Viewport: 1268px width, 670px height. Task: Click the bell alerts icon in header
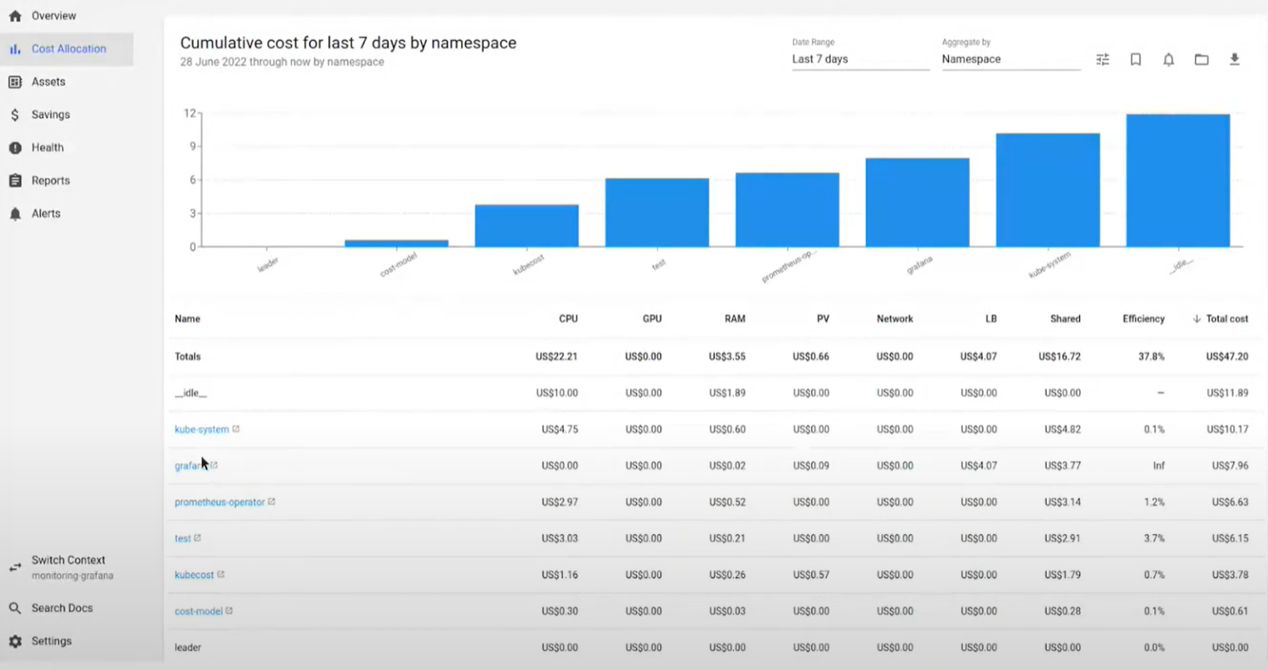click(1168, 60)
